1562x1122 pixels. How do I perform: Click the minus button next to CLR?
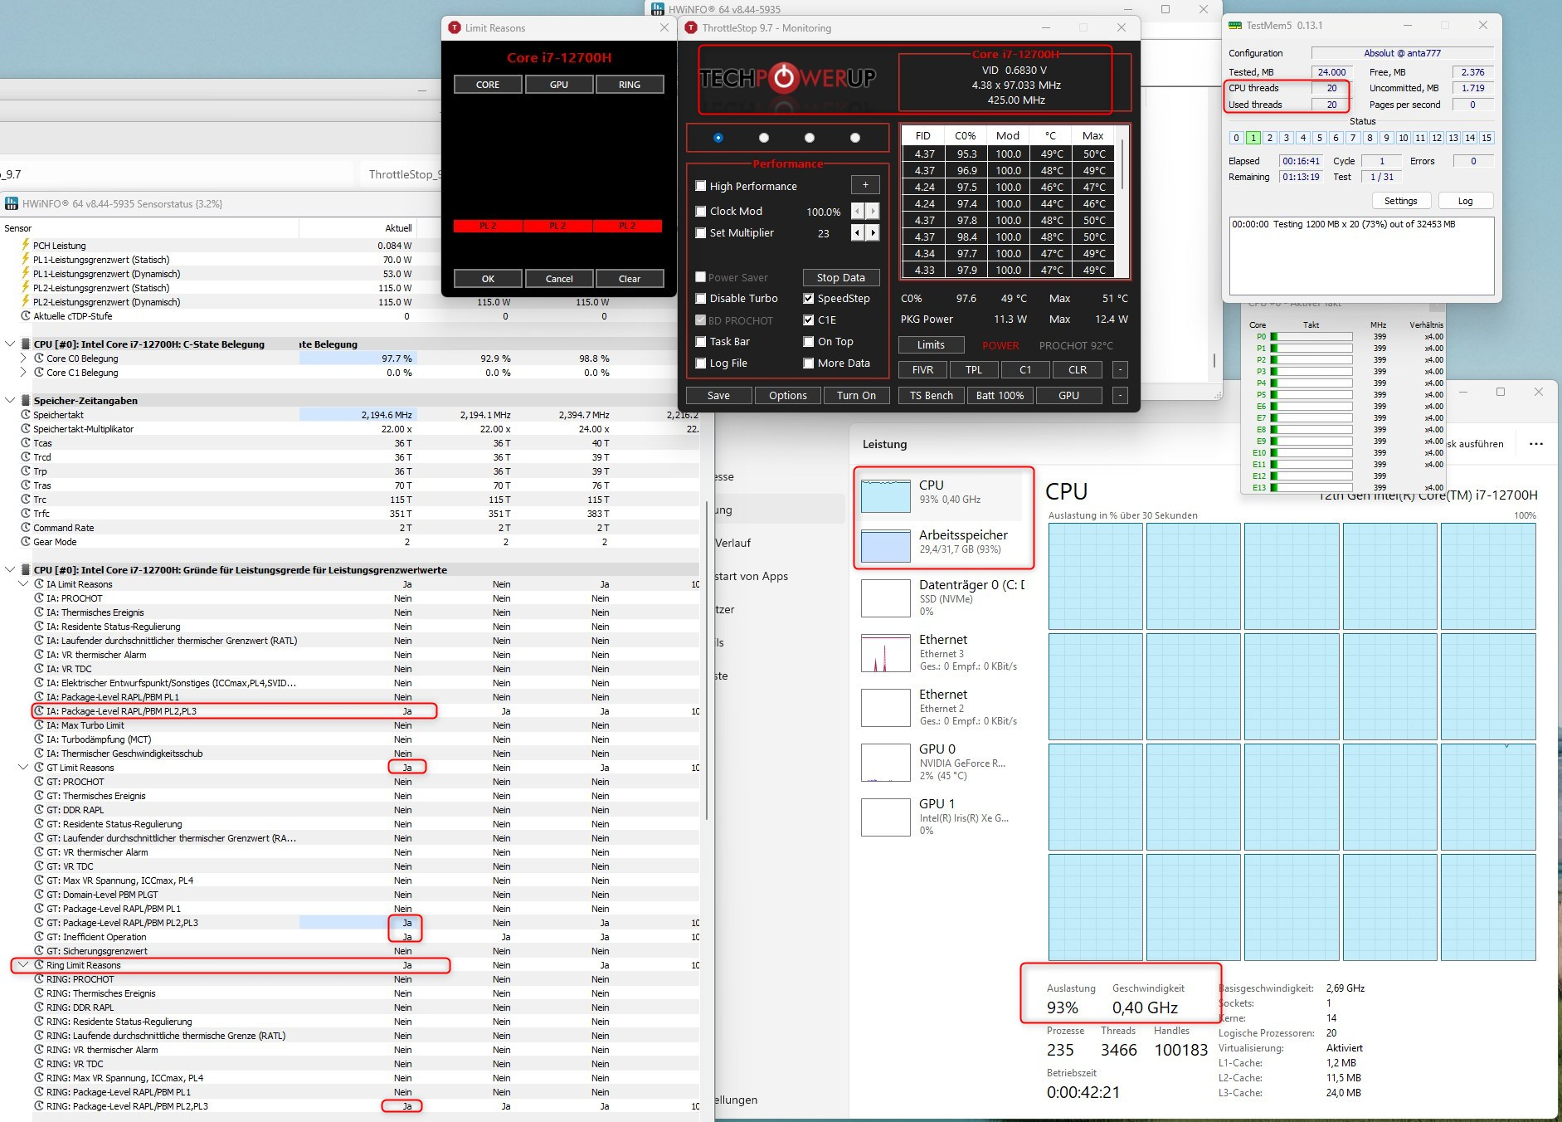pos(1120,369)
